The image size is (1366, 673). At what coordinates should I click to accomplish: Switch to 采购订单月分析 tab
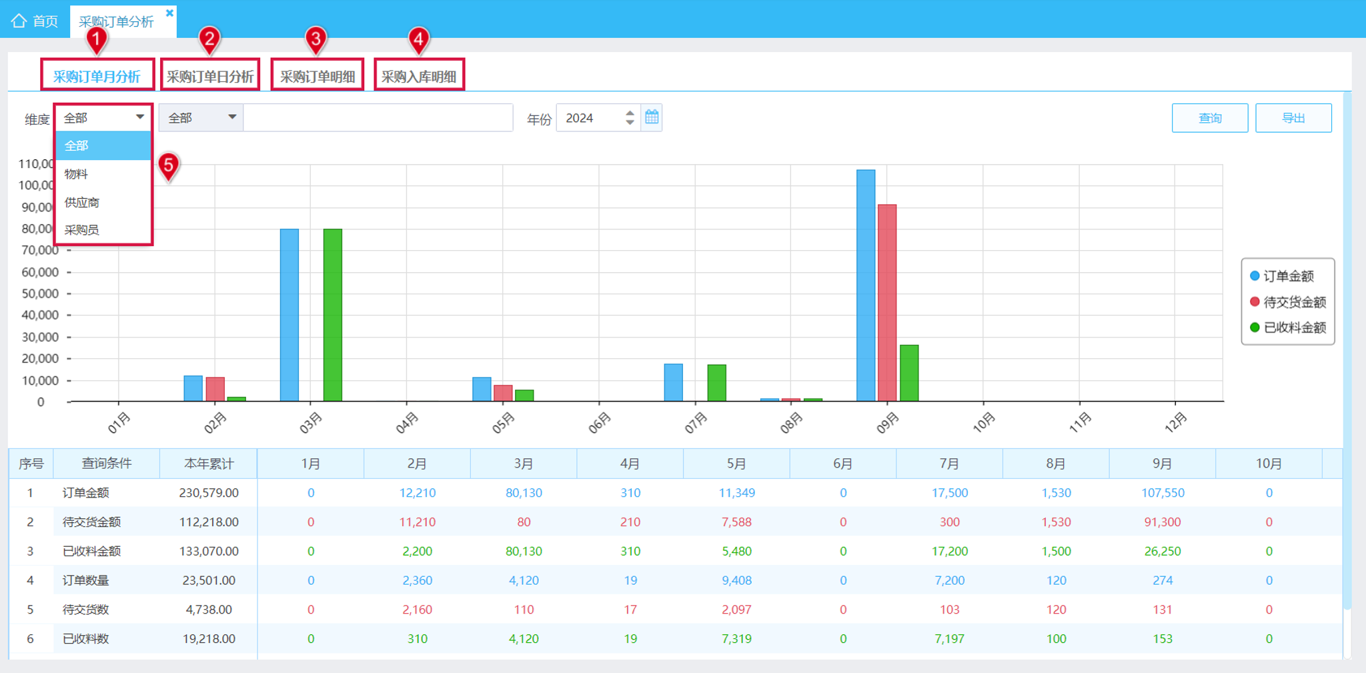click(x=97, y=76)
